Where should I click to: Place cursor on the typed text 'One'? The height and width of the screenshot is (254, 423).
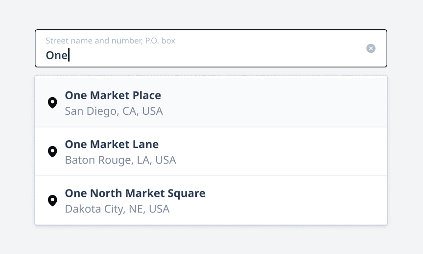pyautogui.click(x=56, y=55)
